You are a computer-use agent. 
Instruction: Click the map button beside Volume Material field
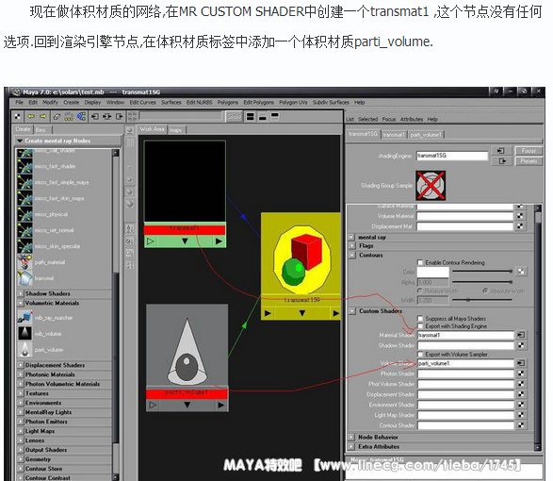tap(520, 216)
